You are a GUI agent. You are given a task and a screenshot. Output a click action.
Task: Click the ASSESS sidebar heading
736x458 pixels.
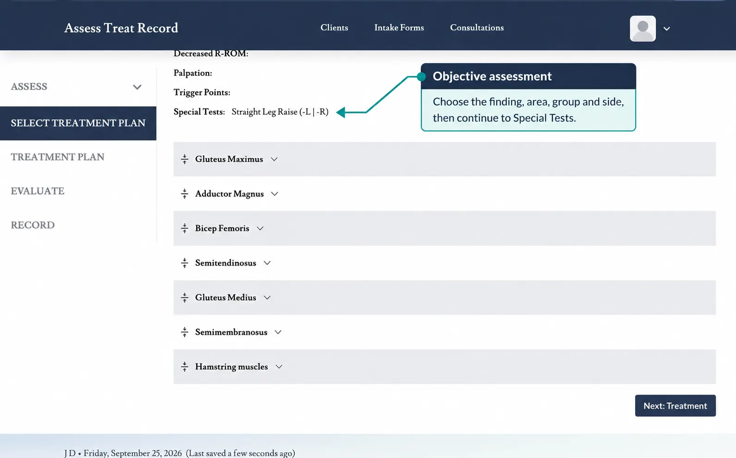point(29,87)
